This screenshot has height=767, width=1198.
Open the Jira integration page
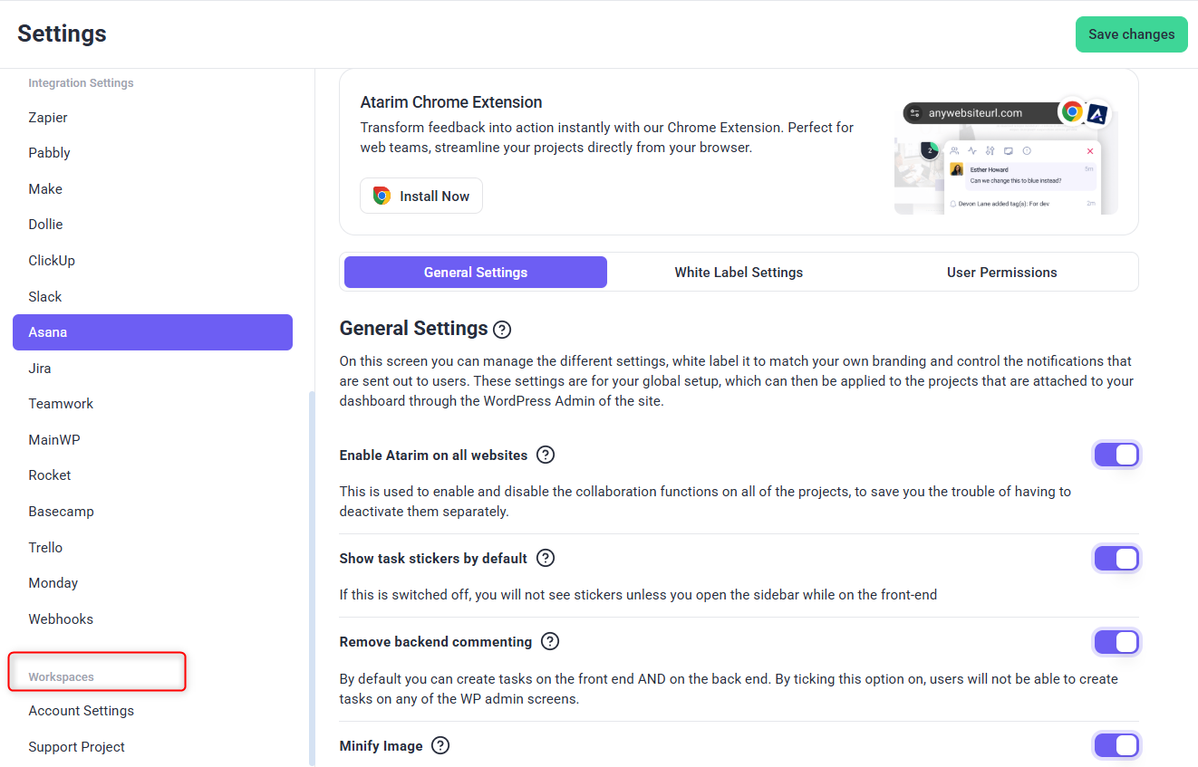coord(40,369)
